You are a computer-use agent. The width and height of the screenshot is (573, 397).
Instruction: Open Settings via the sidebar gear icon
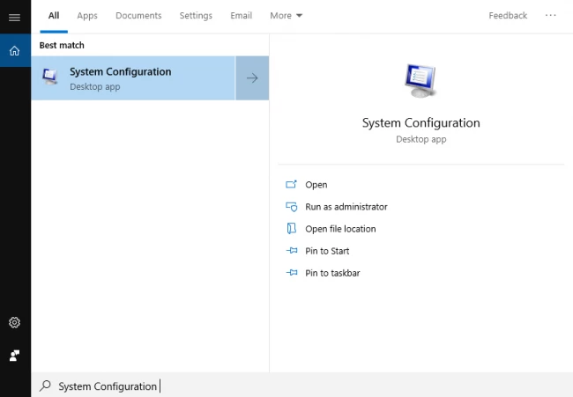point(15,322)
